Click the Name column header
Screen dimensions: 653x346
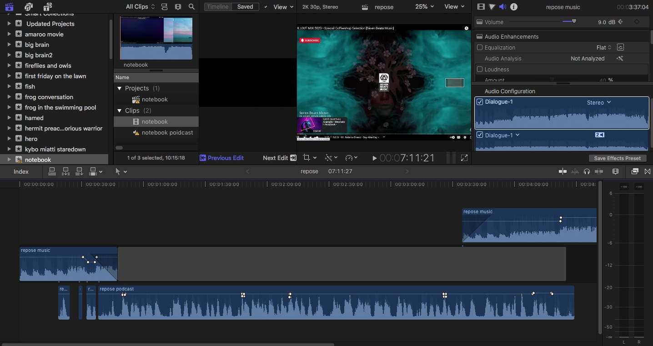156,77
